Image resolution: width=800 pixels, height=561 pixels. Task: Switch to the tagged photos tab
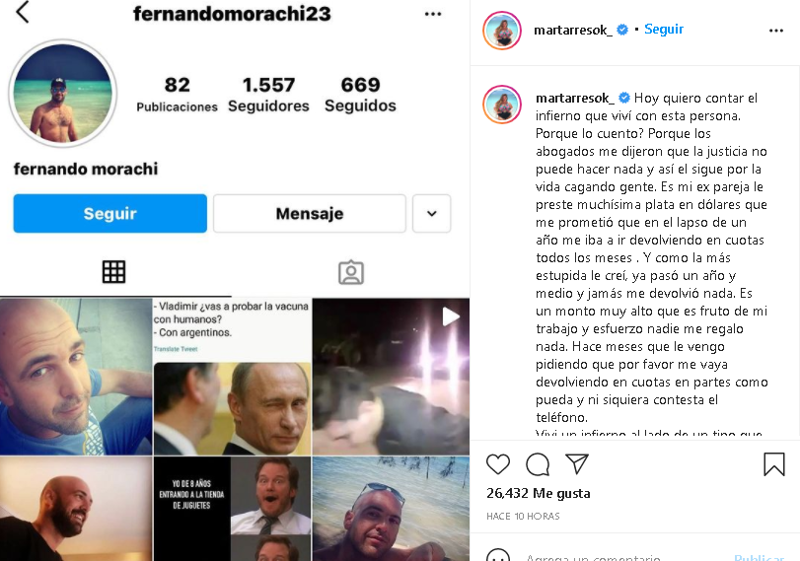[x=351, y=272]
